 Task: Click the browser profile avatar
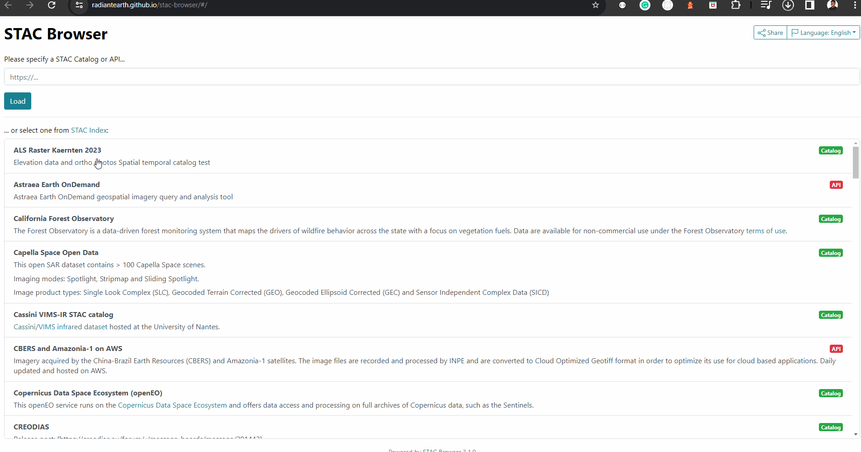[x=832, y=5]
